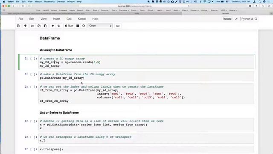Move selected cell down arrow
273x154 pixels.
59,26
